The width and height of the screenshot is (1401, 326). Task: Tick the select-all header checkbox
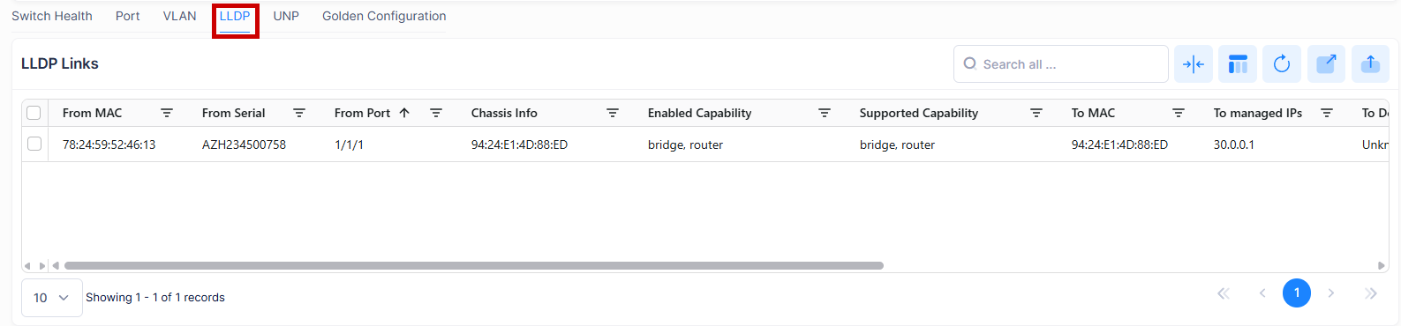(34, 113)
